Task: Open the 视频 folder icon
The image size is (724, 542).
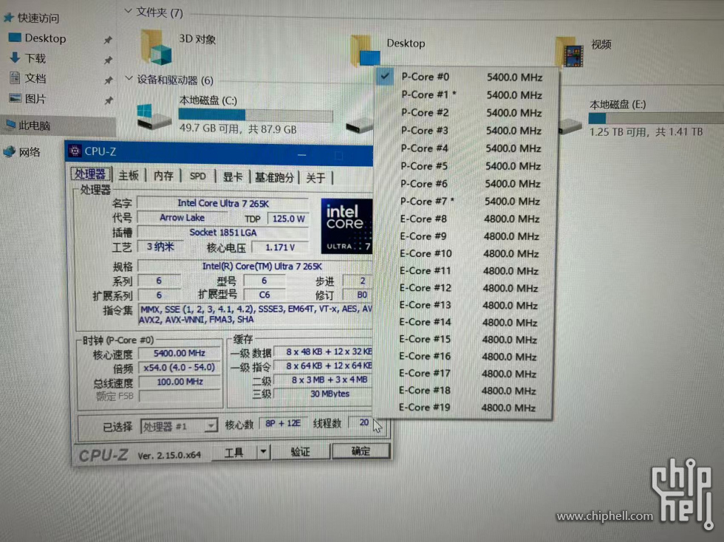Action: [570, 50]
